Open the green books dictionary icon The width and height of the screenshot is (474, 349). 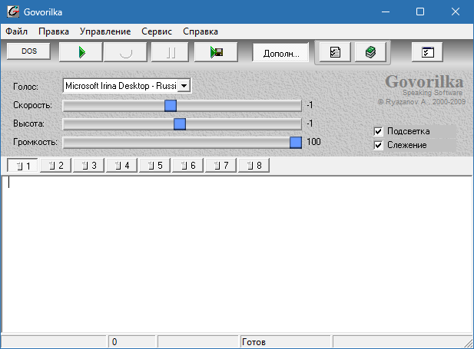(370, 52)
